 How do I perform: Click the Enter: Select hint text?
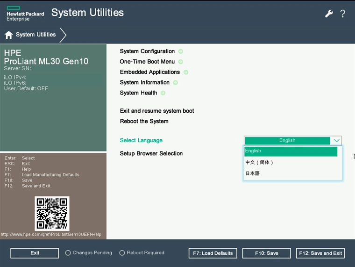click(x=20, y=158)
